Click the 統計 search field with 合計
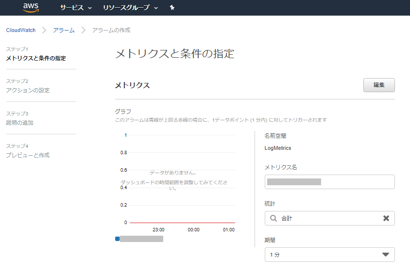Image resolution: width=410 pixels, height=274 pixels. 329,218
